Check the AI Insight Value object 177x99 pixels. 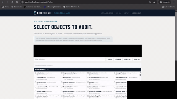click(62, 78)
